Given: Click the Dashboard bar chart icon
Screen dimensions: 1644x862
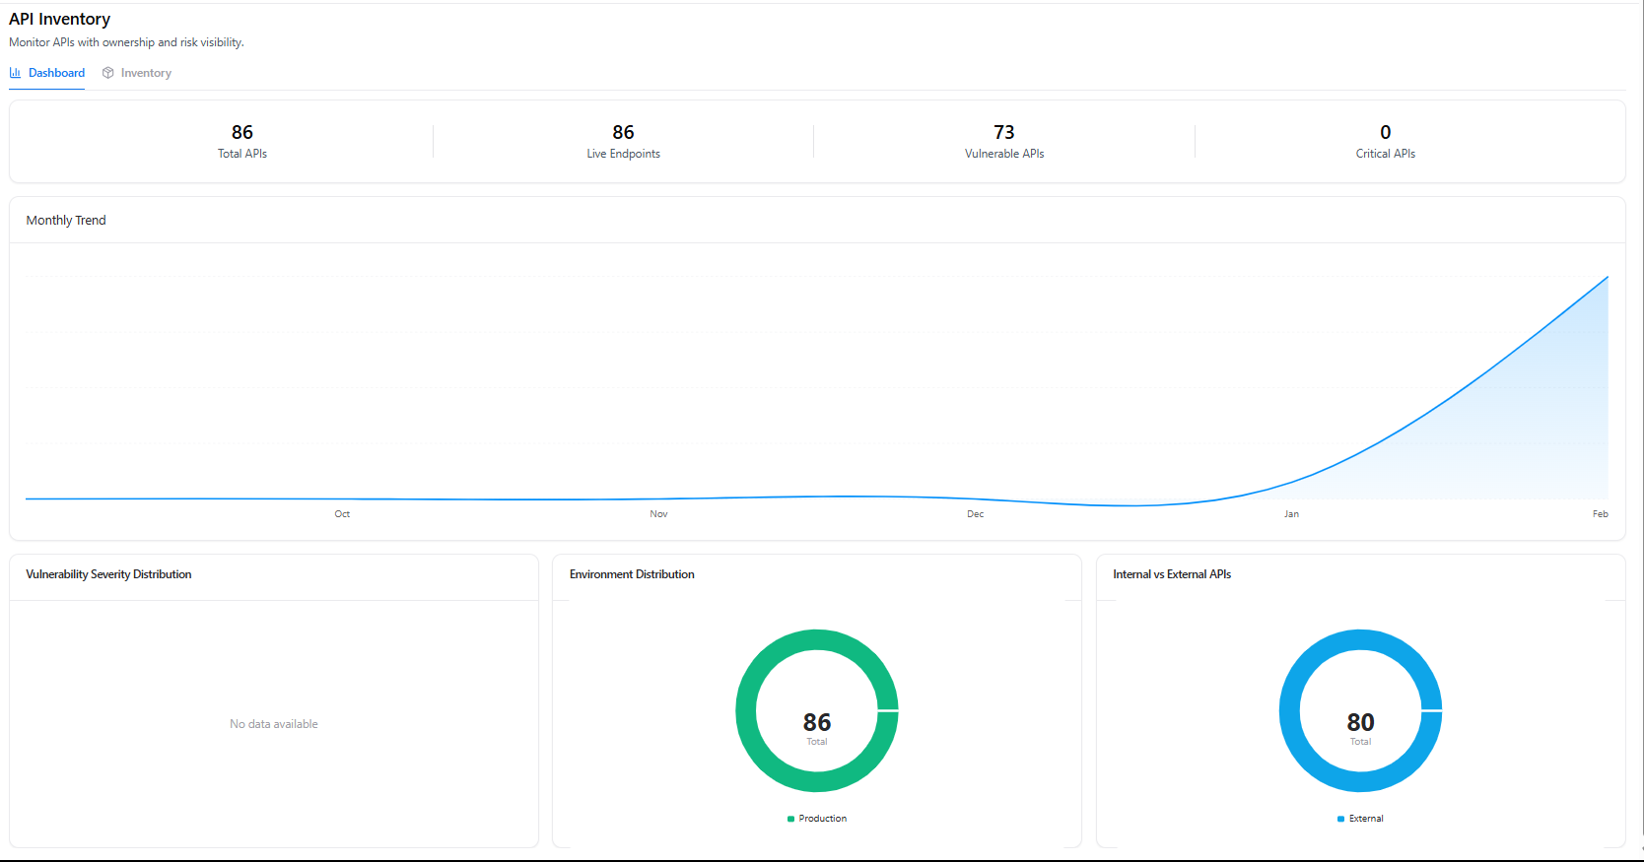Looking at the screenshot, I should 15,73.
